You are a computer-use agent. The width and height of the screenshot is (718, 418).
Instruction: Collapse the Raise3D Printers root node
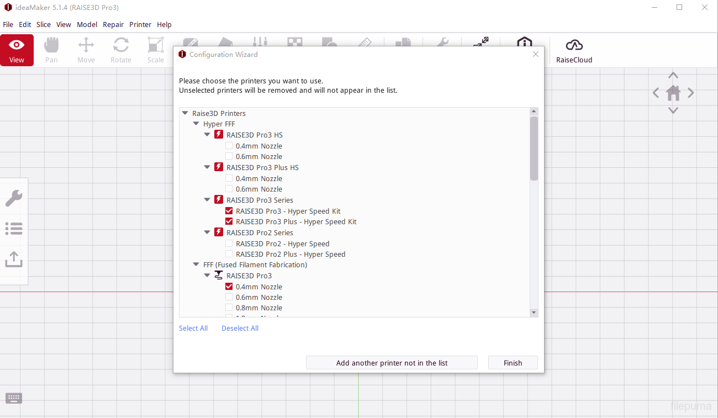(x=185, y=113)
